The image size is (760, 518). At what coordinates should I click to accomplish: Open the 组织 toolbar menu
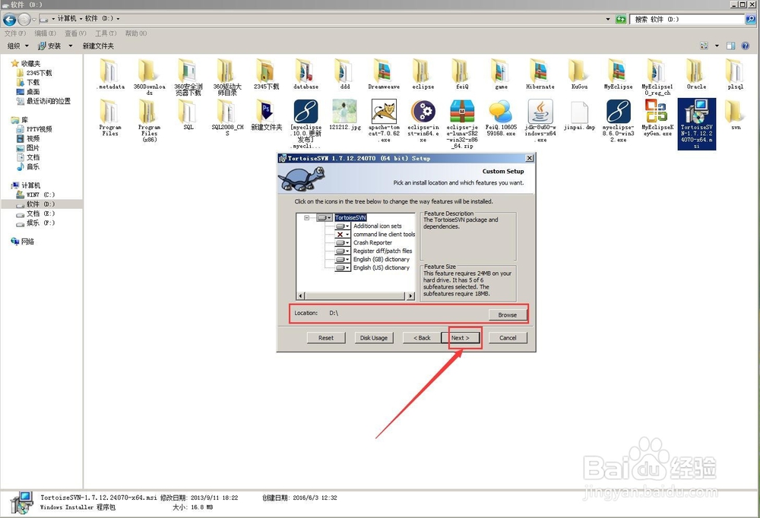[x=18, y=46]
